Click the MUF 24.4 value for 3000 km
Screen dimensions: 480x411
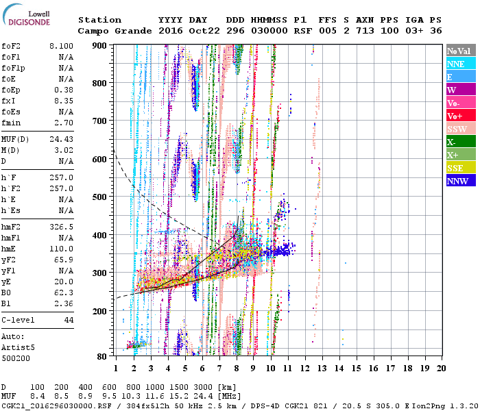click(x=203, y=396)
